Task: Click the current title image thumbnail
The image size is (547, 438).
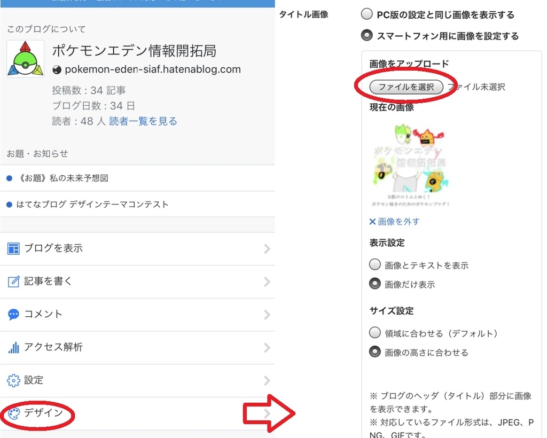Action: 411,165
